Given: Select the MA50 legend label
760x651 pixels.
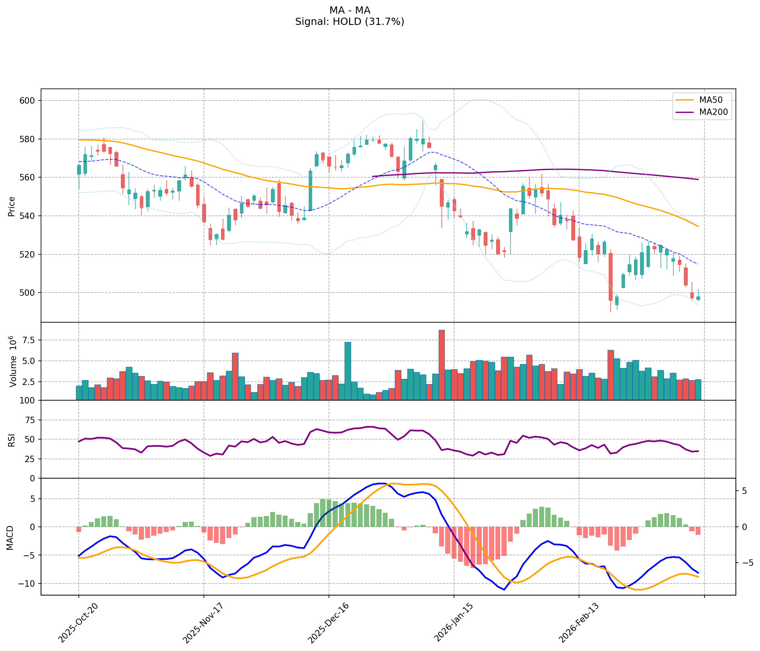Looking at the screenshot, I should (713, 100).
